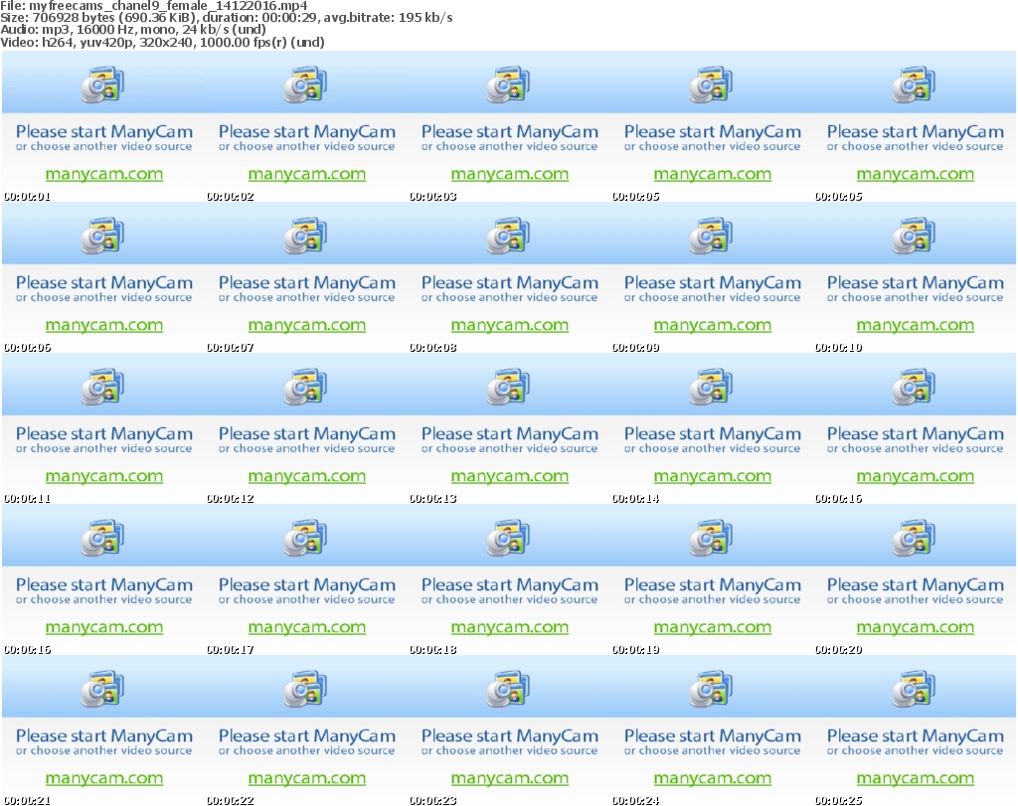Click "or choose another video source" in 00:00:21 frame
Viewport: 1018px width, 806px height.
[x=103, y=750]
